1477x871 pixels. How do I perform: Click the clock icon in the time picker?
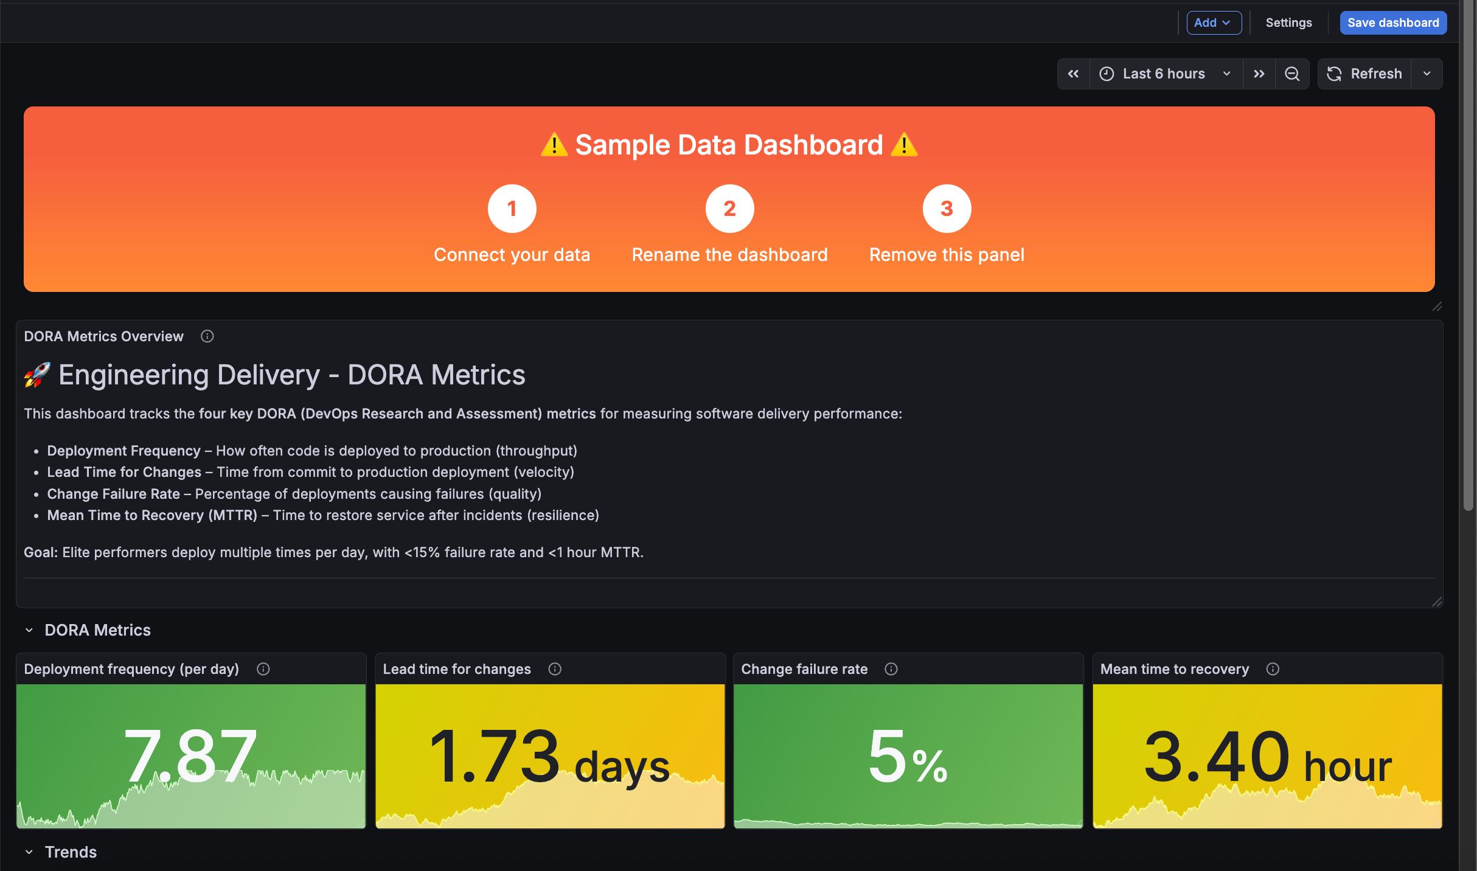point(1107,74)
